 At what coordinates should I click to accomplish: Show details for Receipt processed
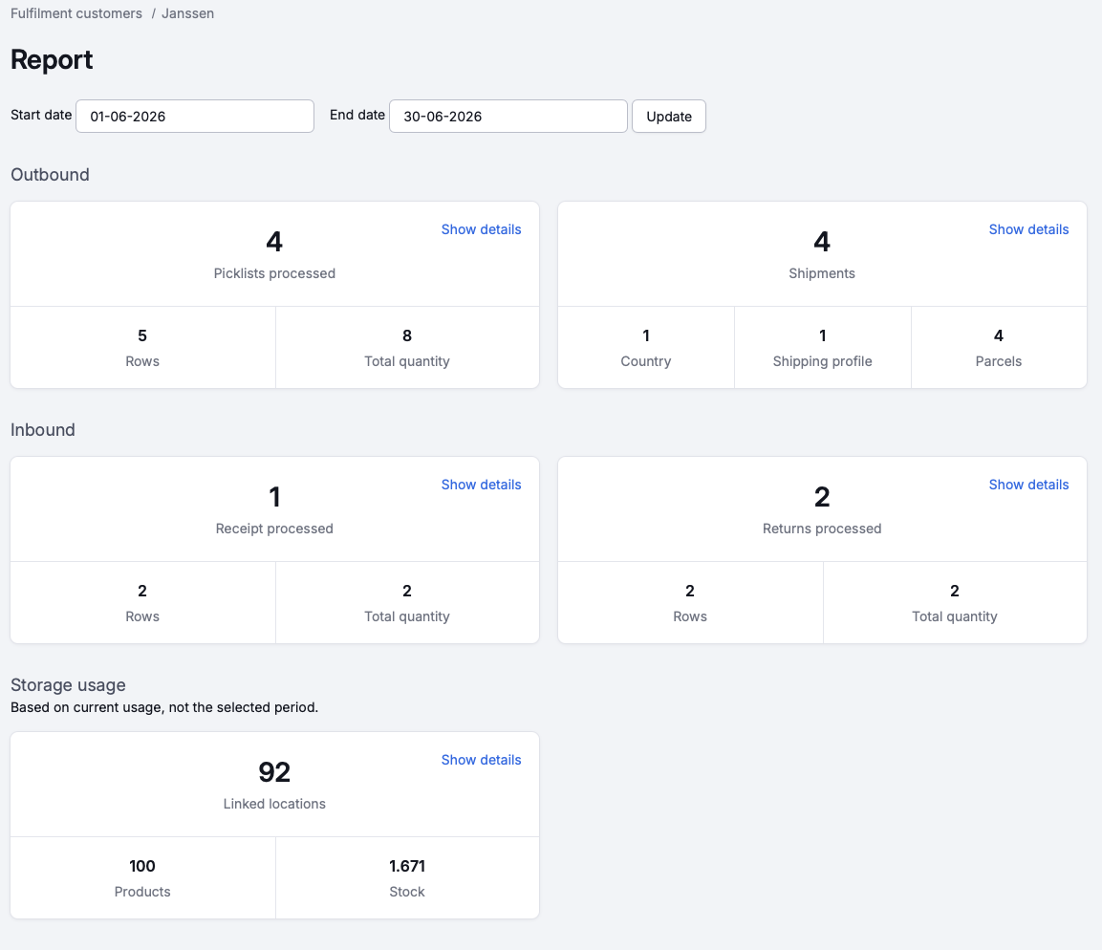click(482, 485)
